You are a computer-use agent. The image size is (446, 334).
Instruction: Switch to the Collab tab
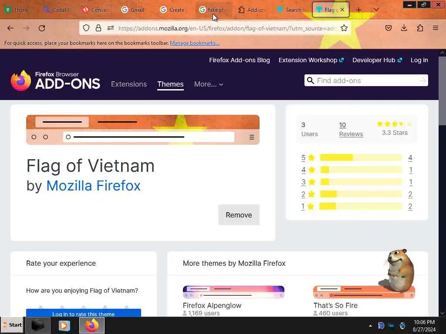57,10
